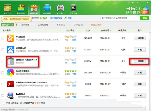Open the 软件大全 software catalog icon
This screenshot has height=111, width=151.
coord(8,9)
